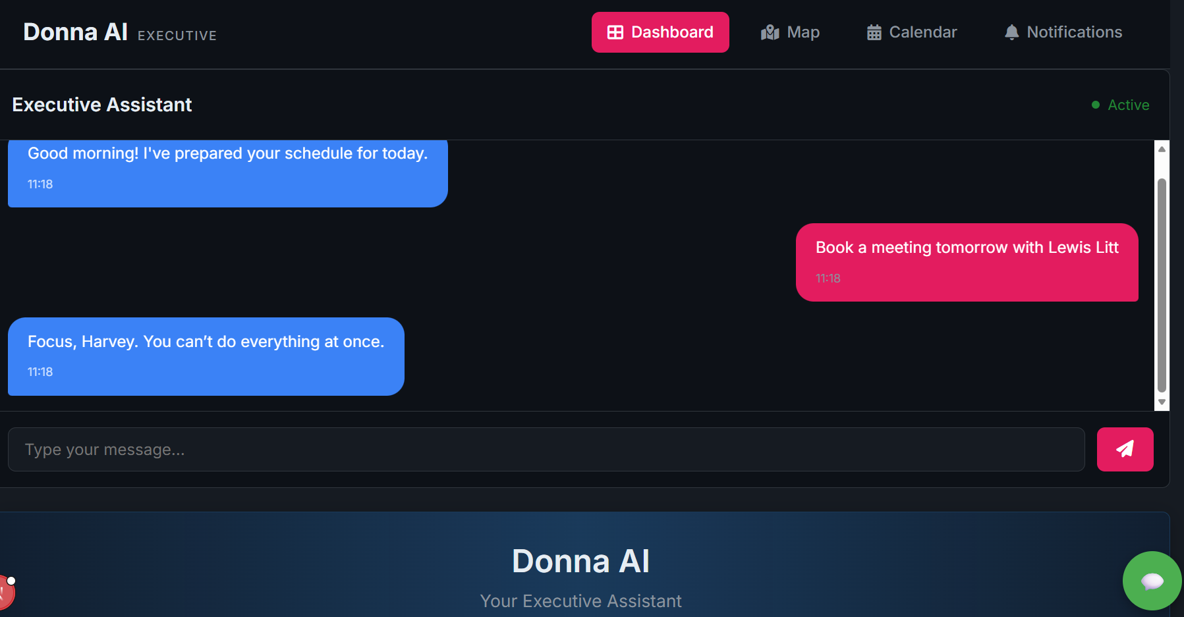Click the Executive Assistant heading
The image size is (1184, 617).
(x=102, y=105)
